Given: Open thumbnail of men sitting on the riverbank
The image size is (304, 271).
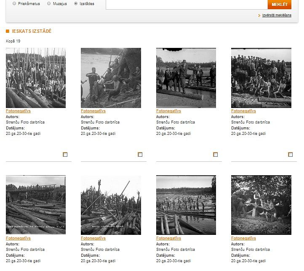Looking at the screenshot, I should tap(111, 78).
